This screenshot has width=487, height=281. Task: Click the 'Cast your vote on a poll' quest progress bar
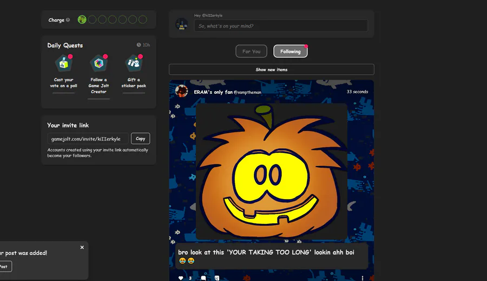click(x=64, y=93)
